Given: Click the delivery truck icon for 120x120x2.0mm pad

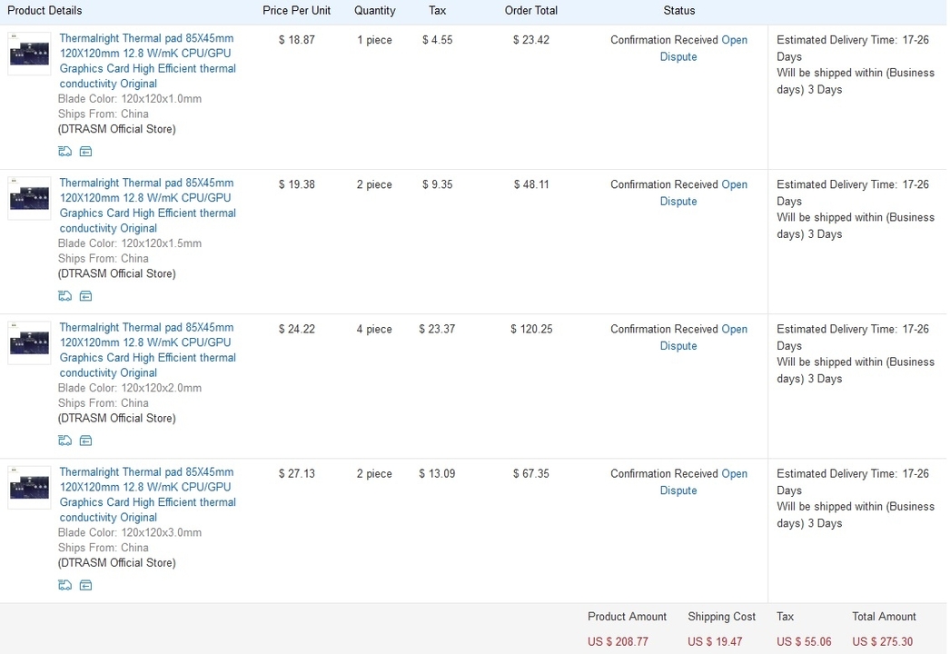Looking at the screenshot, I should point(64,441).
